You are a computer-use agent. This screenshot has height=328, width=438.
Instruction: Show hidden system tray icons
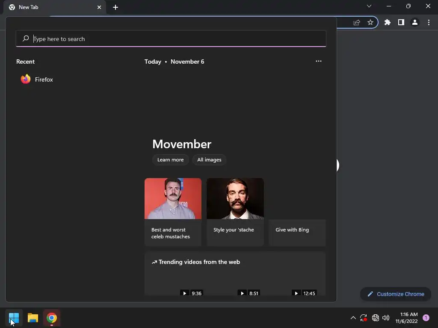(353, 318)
